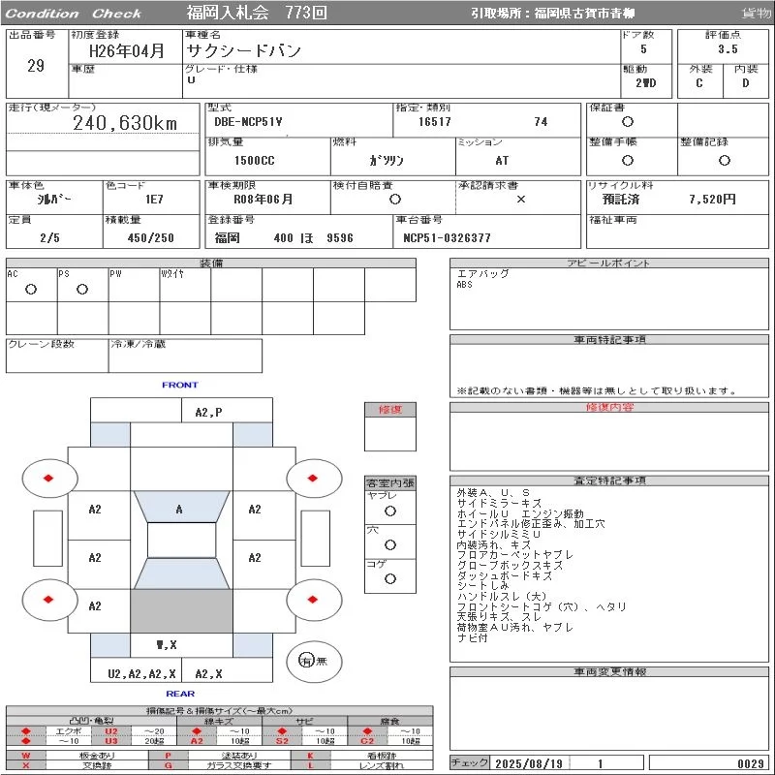This screenshot has width=775, height=775.
Task: Click the rear bumper U2,A2,A2,X label
Action: [x=141, y=673]
